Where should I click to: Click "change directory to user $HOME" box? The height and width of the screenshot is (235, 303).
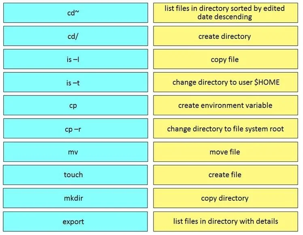point(226,82)
